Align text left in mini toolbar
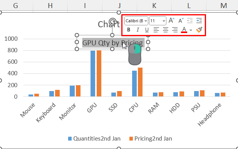The image size is (238, 149). pos(156,30)
